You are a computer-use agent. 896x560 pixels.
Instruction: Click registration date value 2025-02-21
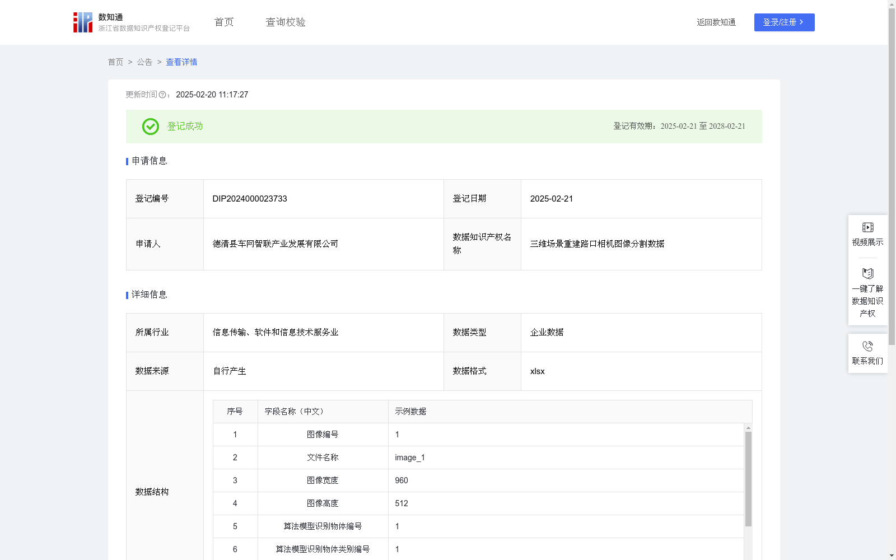[x=552, y=199]
